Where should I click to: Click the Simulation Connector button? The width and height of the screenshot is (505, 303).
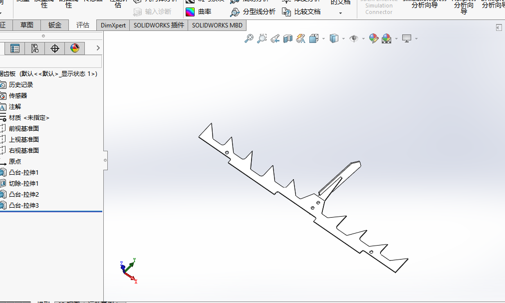pos(379,7)
